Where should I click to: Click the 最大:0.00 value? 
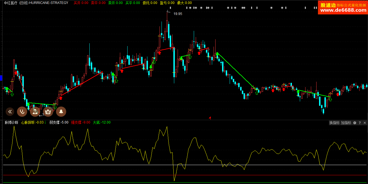click(x=184, y=3)
